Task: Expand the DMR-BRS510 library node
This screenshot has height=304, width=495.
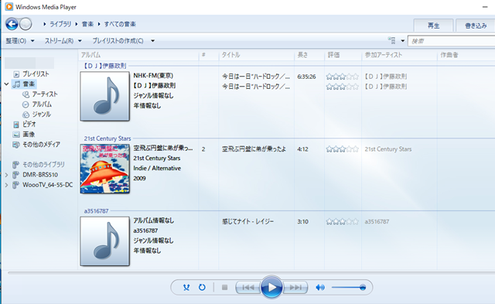Action: point(6,175)
